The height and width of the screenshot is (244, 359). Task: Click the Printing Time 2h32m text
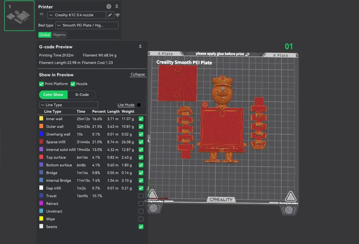pos(56,55)
